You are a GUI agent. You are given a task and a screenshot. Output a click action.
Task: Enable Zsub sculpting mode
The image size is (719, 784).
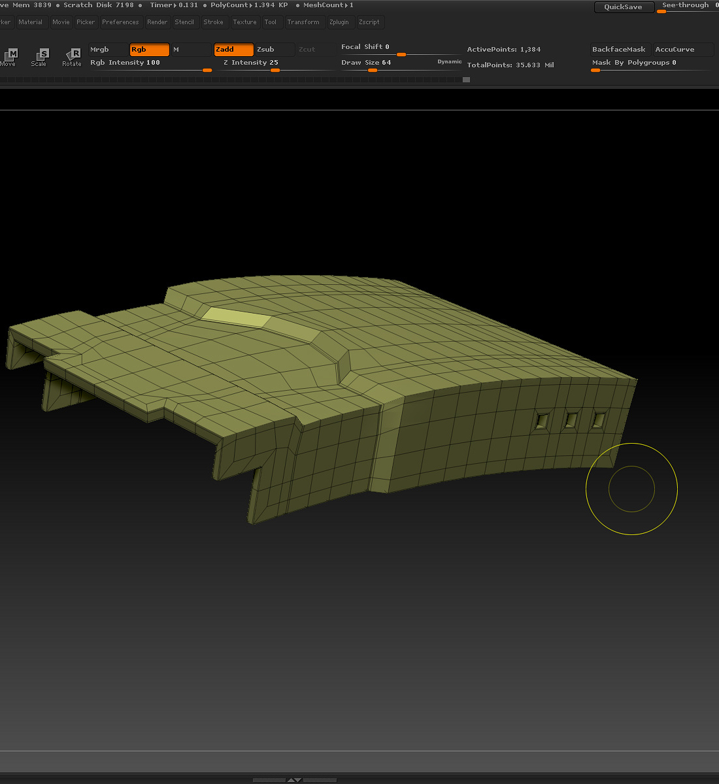275,50
